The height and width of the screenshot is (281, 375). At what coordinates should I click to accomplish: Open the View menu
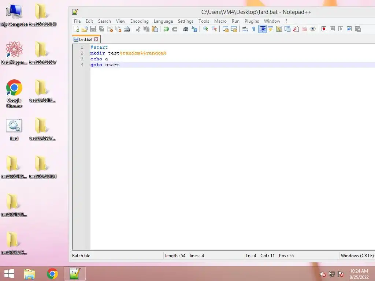coord(121,21)
